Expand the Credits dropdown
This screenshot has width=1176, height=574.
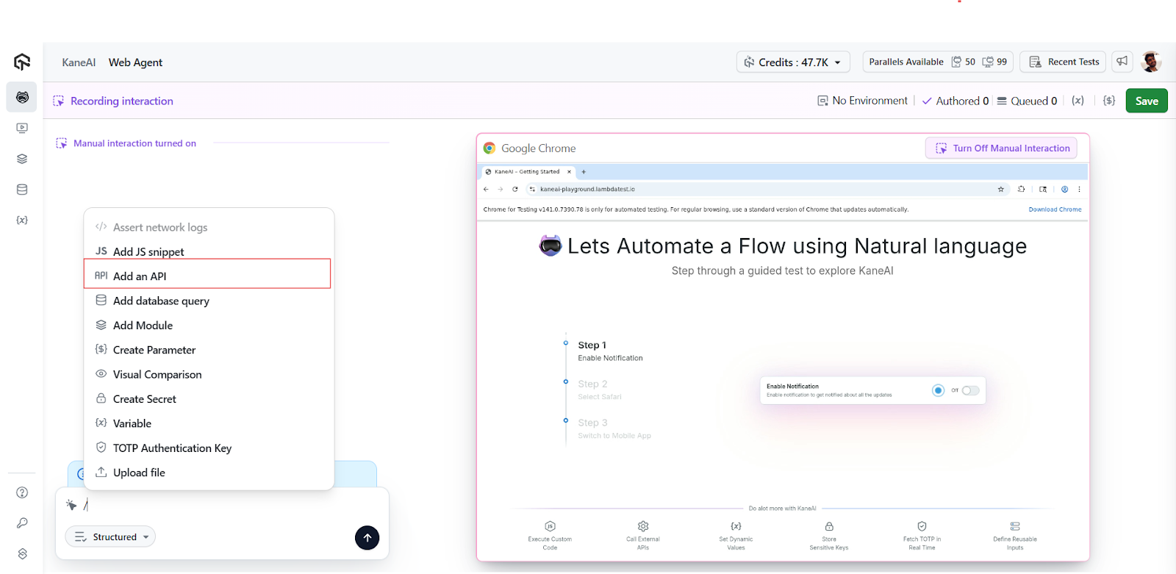(793, 62)
